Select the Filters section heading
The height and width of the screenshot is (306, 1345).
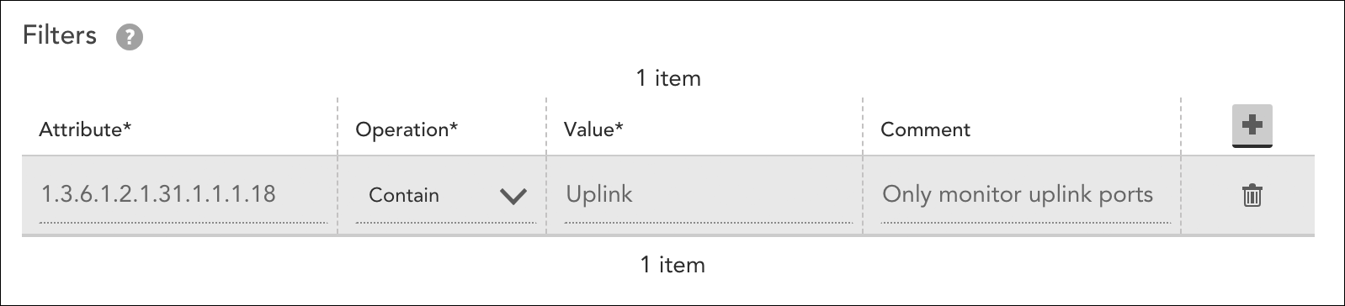point(60,35)
